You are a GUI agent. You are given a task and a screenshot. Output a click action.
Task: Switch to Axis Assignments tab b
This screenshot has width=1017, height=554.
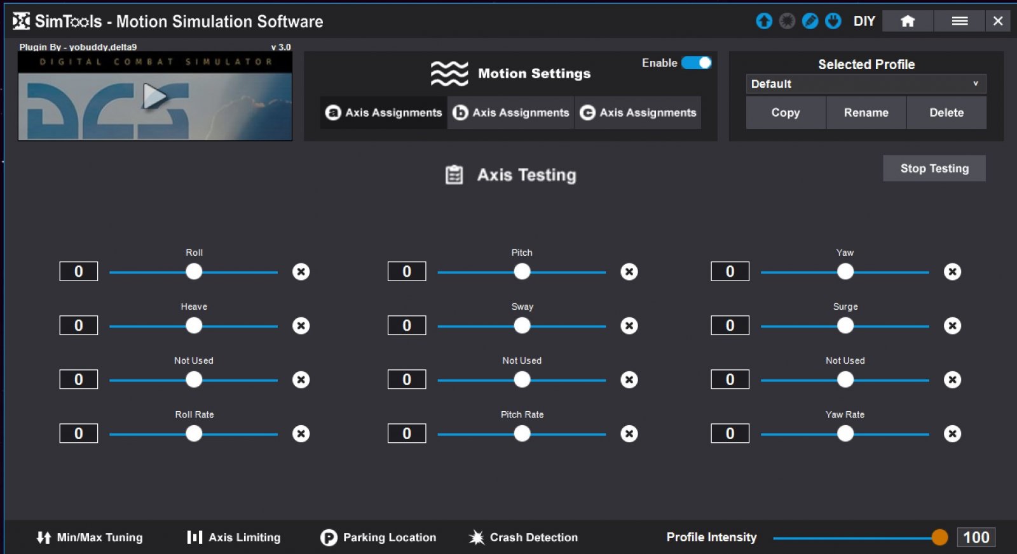click(x=511, y=112)
